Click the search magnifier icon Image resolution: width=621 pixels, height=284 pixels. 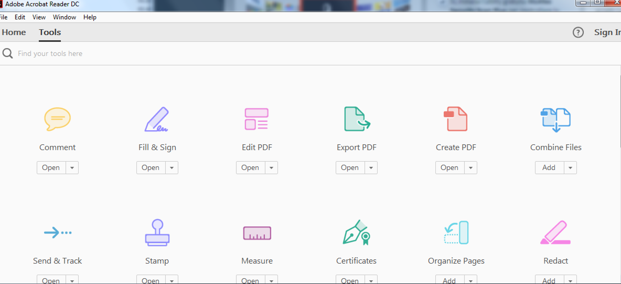pos(8,53)
